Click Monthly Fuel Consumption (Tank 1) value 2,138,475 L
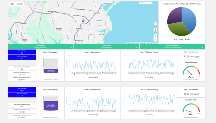Image resolution: width=216 pixels, height=123 pixels. [x=22, y=80]
